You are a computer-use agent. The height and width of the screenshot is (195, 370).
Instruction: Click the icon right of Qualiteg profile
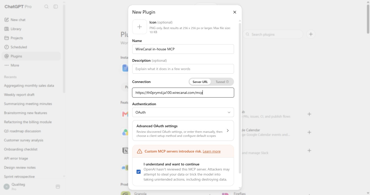point(58,187)
